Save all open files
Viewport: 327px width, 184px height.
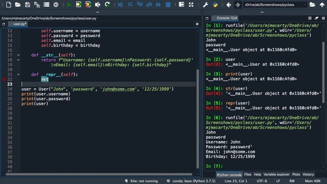click(37, 5)
